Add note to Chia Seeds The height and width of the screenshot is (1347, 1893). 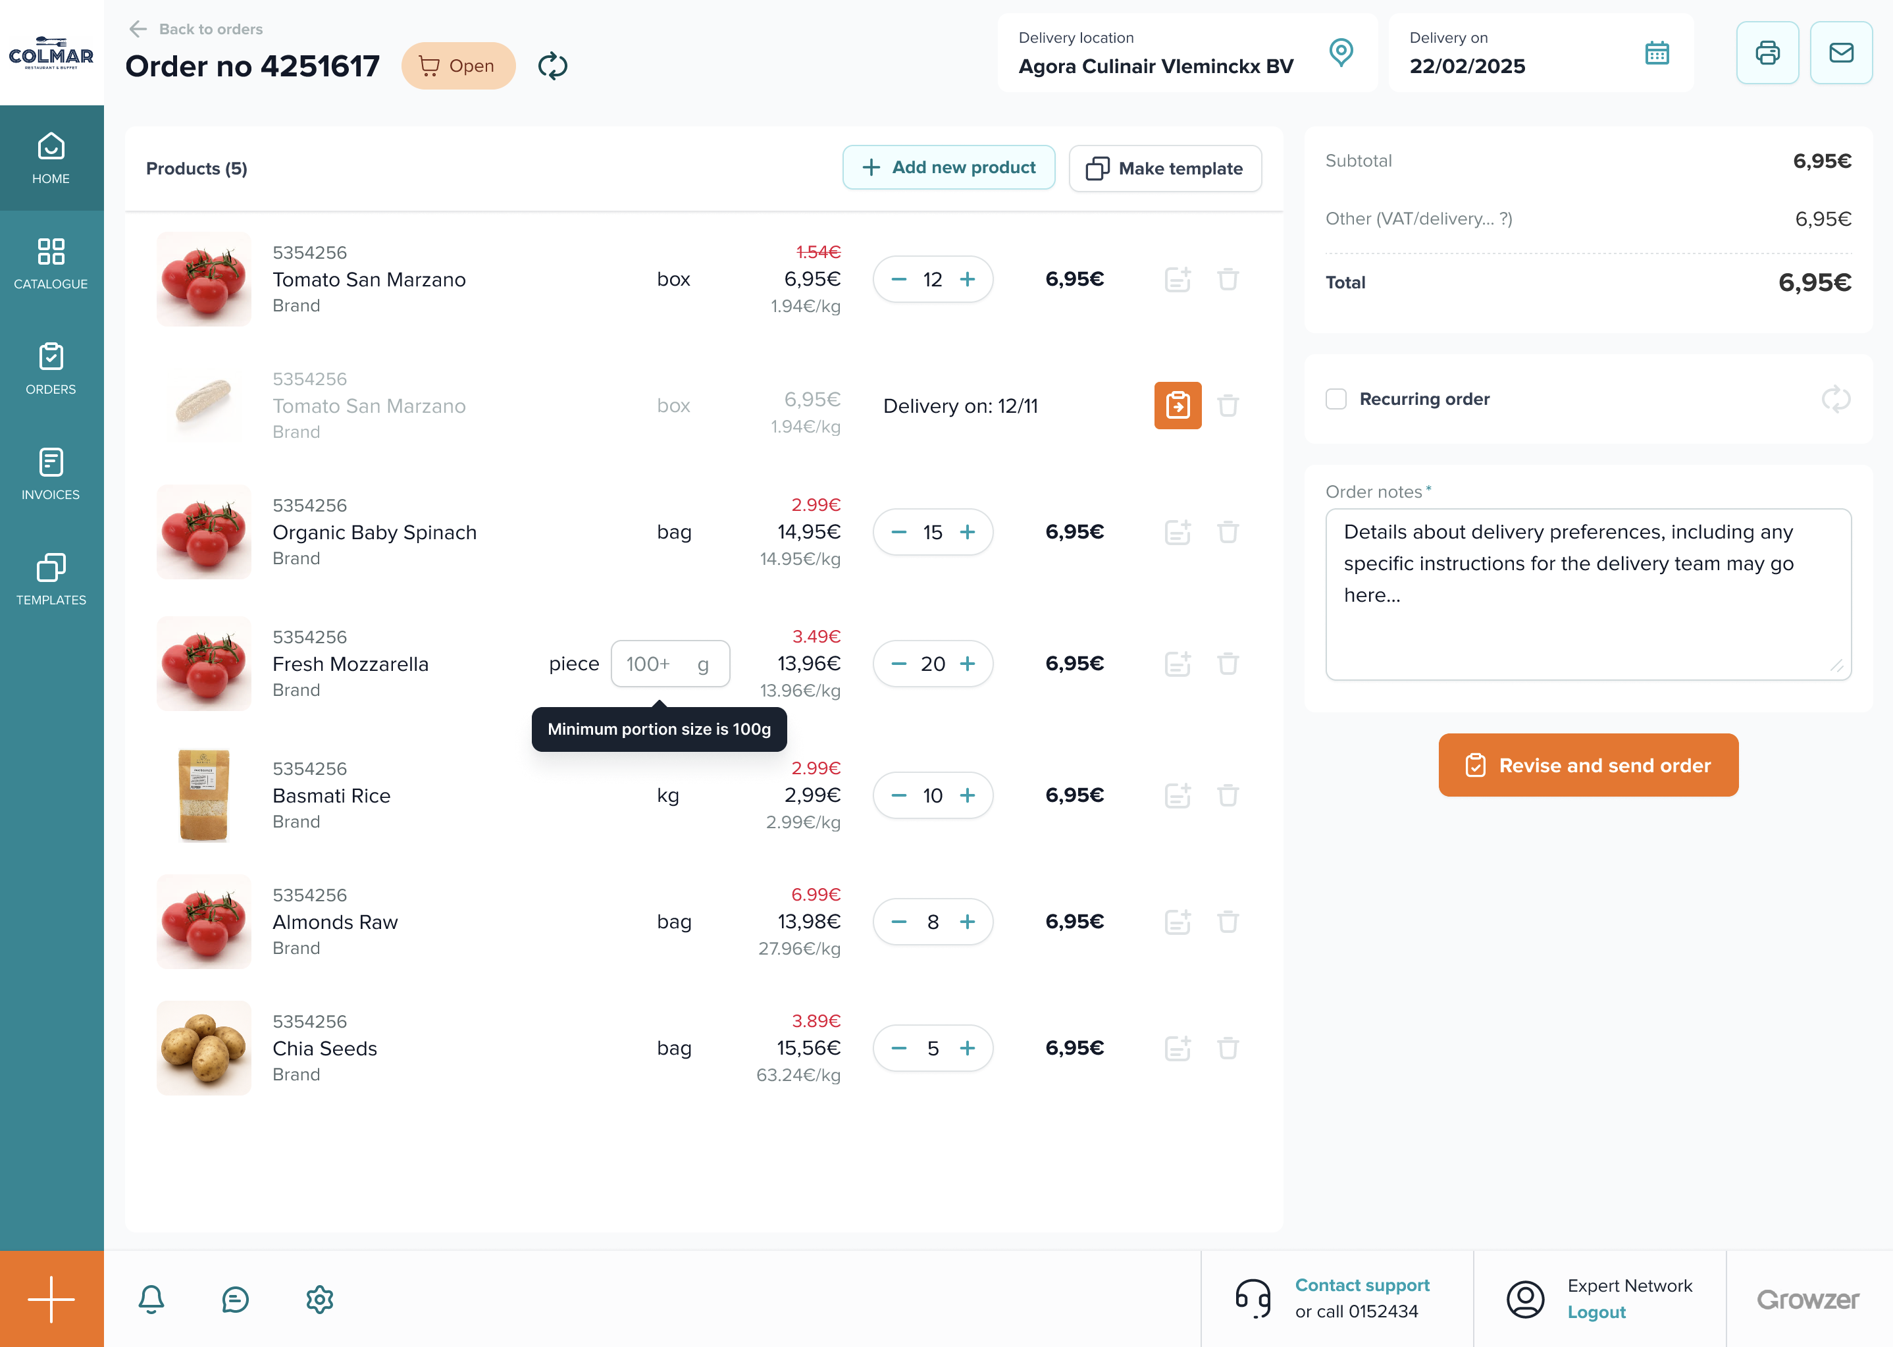click(1178, 1048)
